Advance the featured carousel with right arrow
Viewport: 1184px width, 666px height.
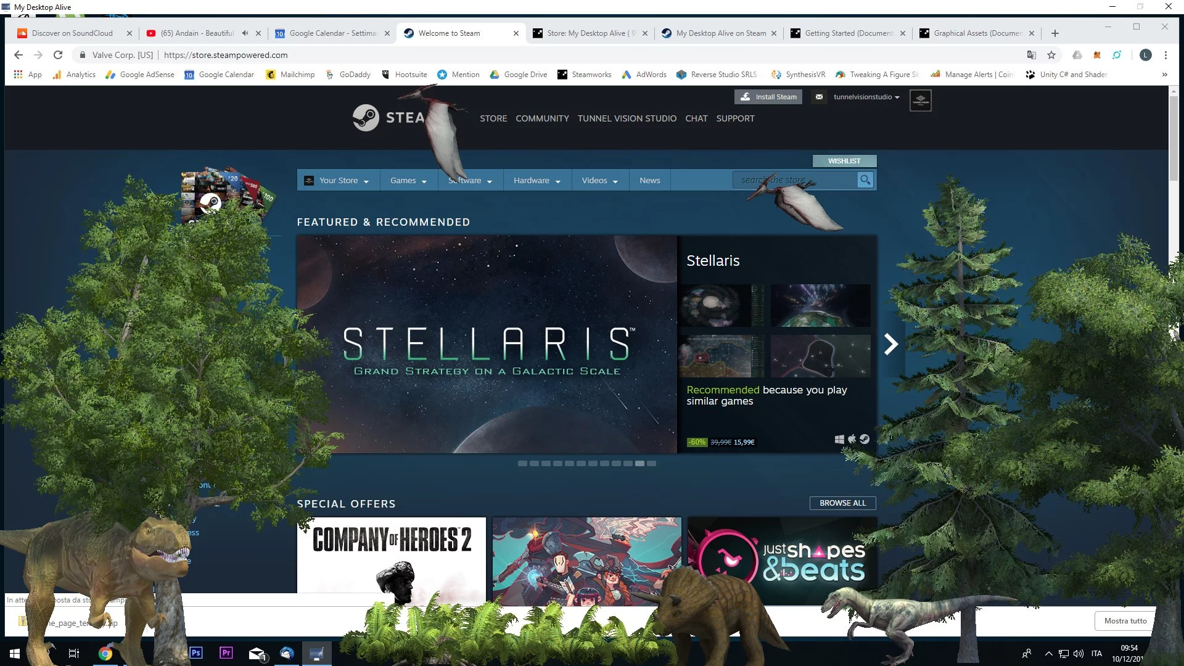(891, 344)
